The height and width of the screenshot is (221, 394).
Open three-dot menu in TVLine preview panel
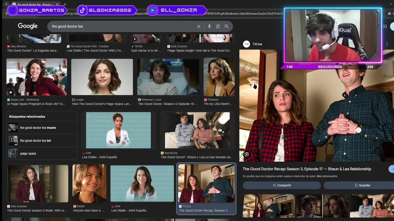click(387, 44)
